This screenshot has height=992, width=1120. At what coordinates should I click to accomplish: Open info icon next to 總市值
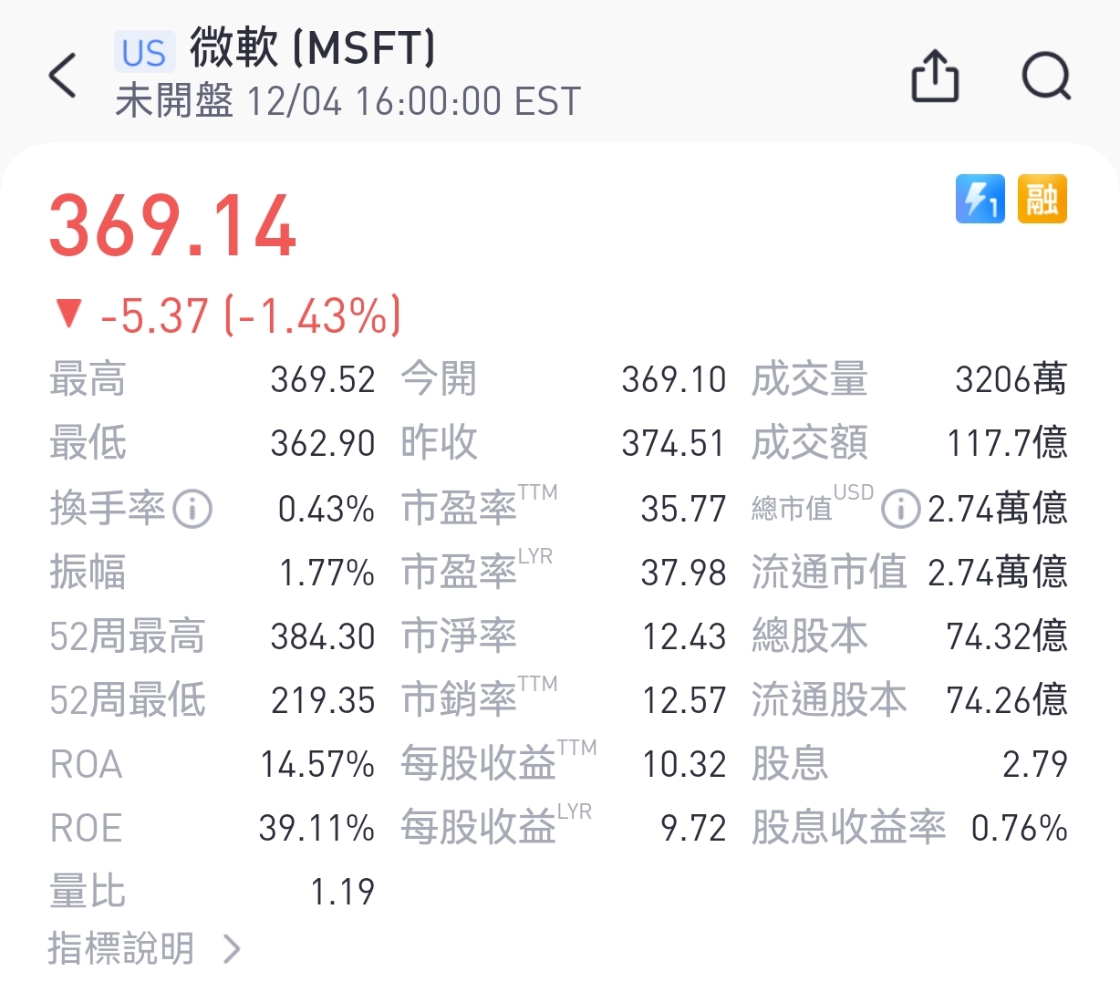pos(900,509)
